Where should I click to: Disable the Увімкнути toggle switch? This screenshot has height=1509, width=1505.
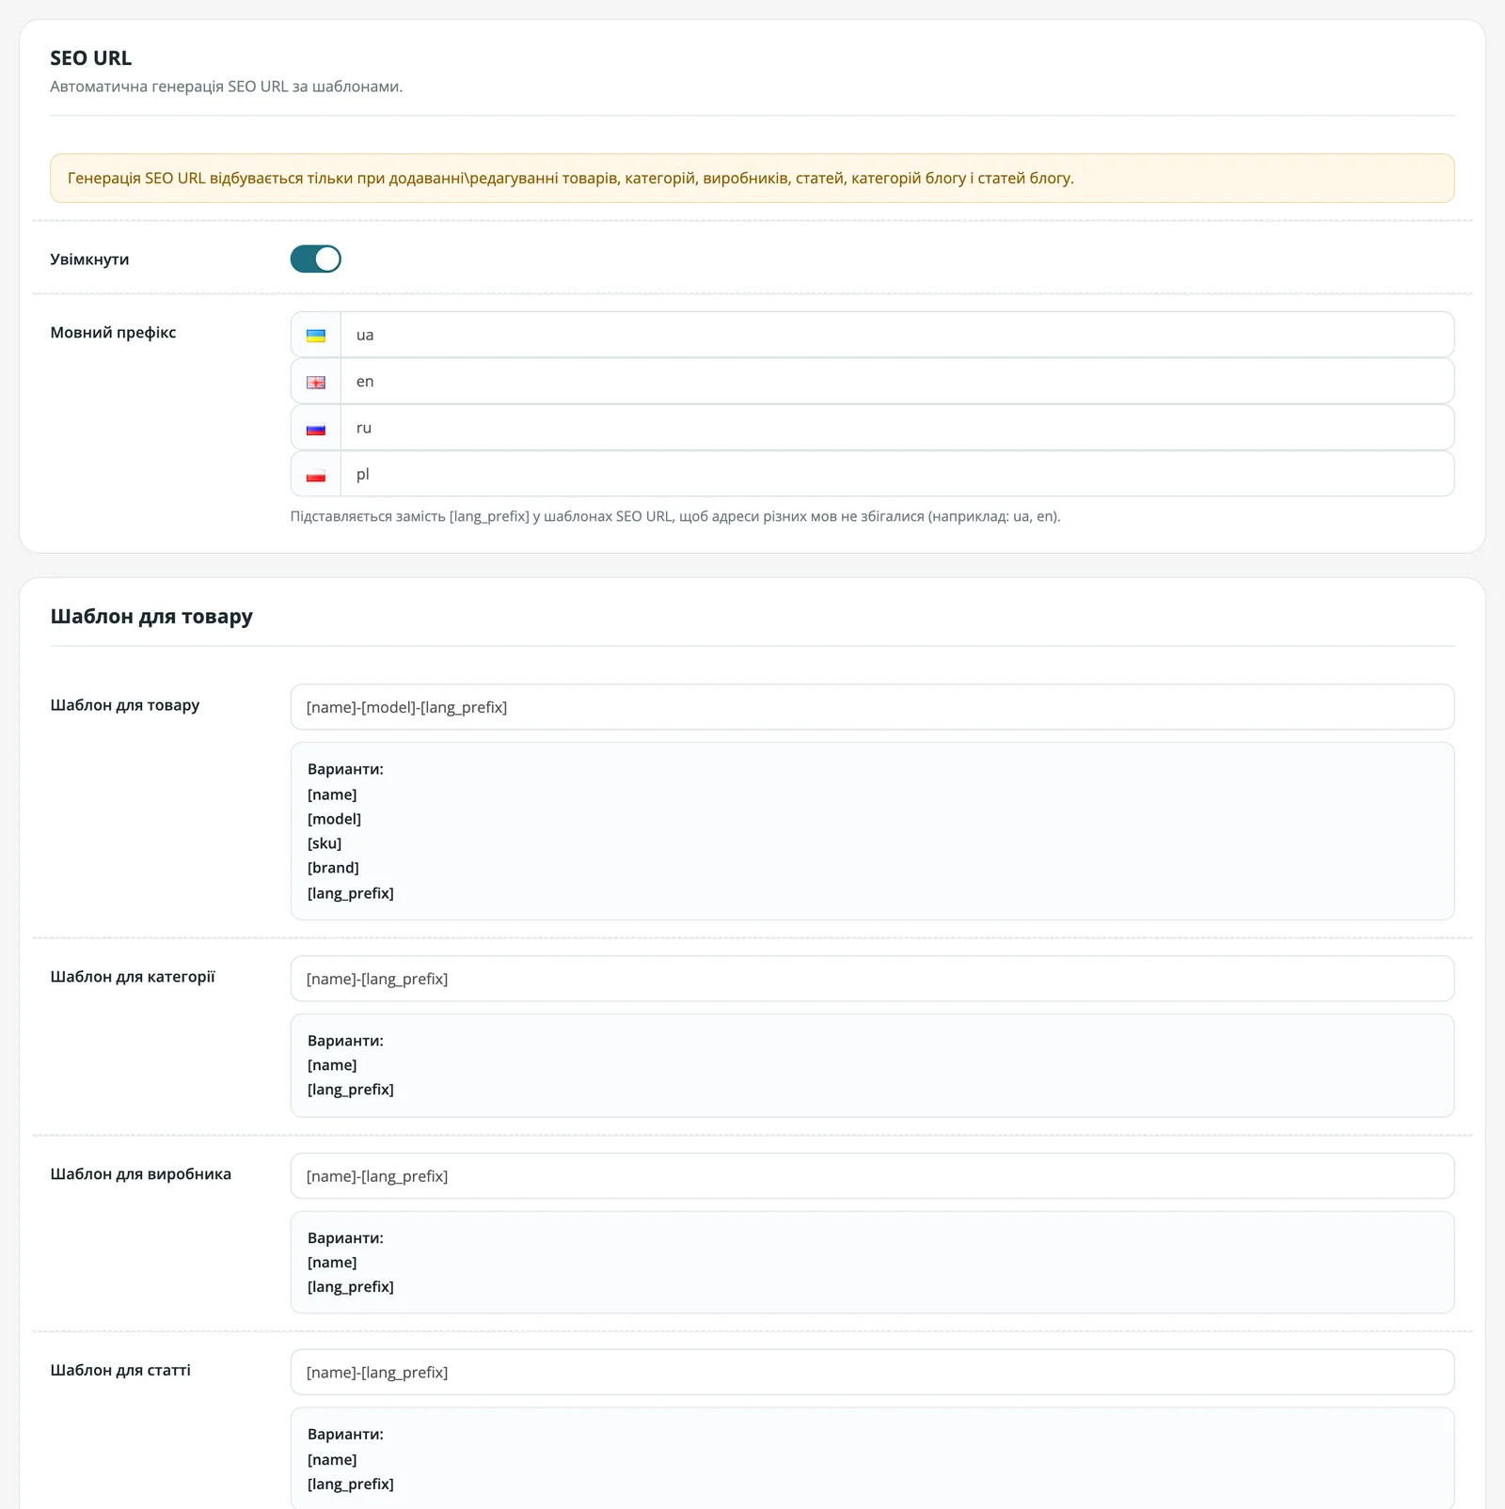316,259
